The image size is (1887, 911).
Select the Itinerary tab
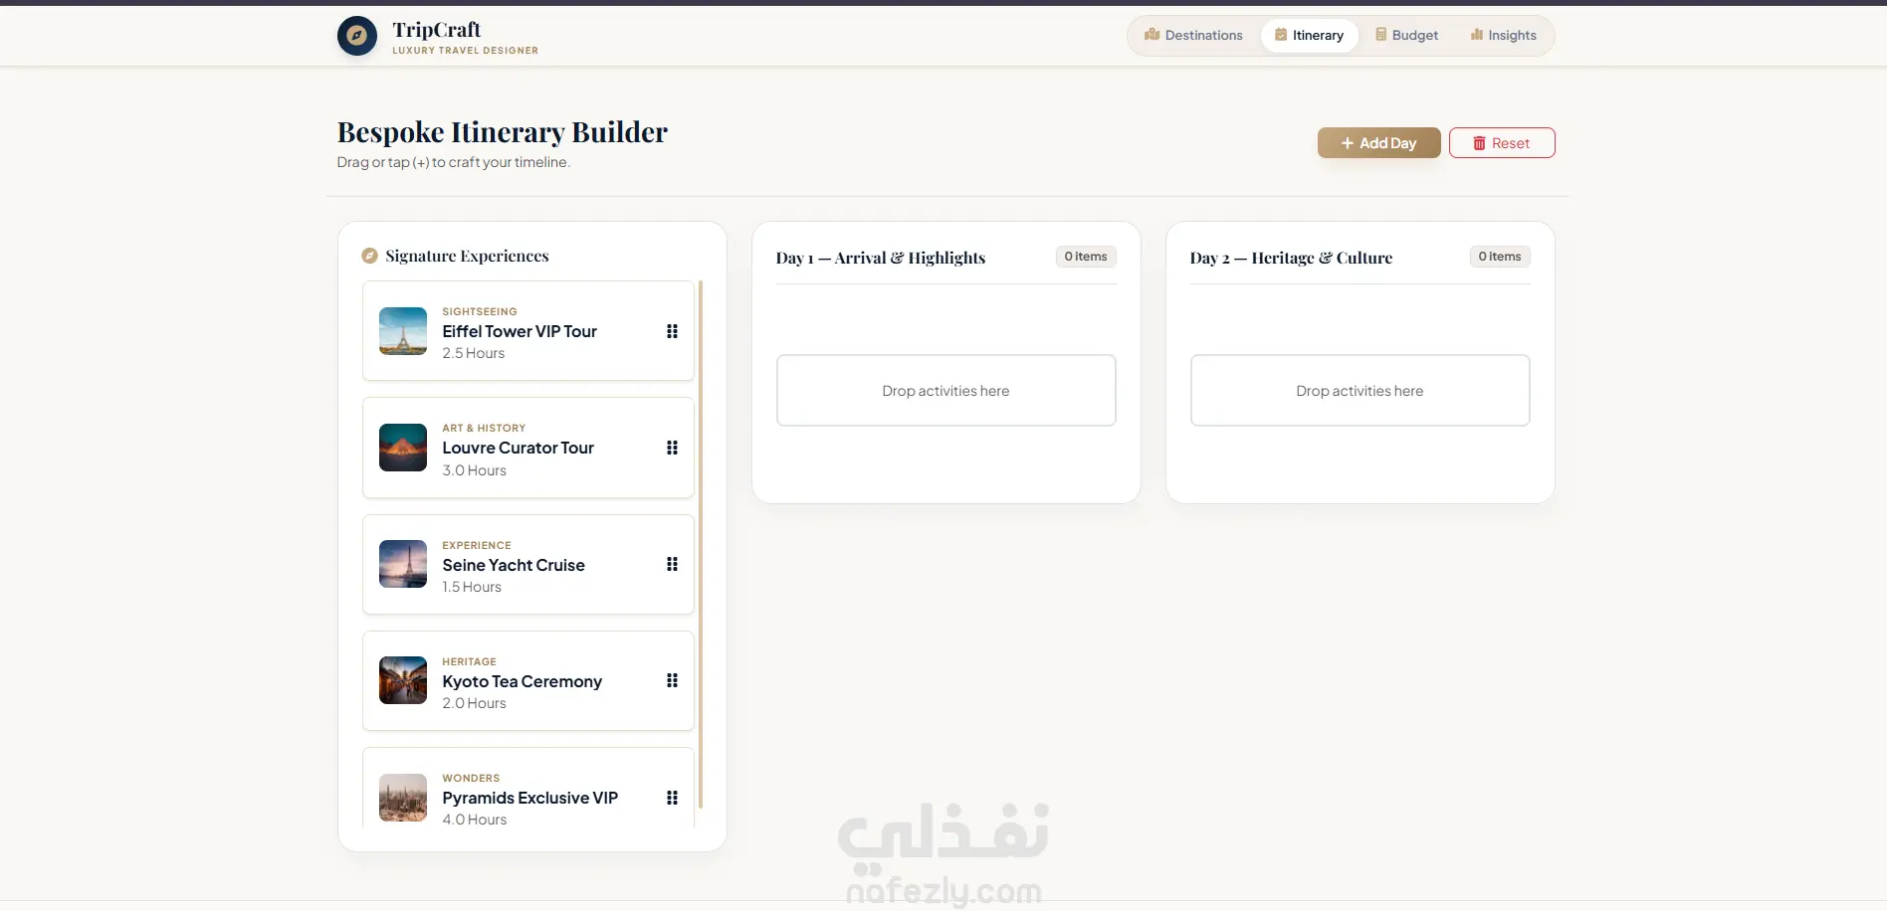[1309, 35]
